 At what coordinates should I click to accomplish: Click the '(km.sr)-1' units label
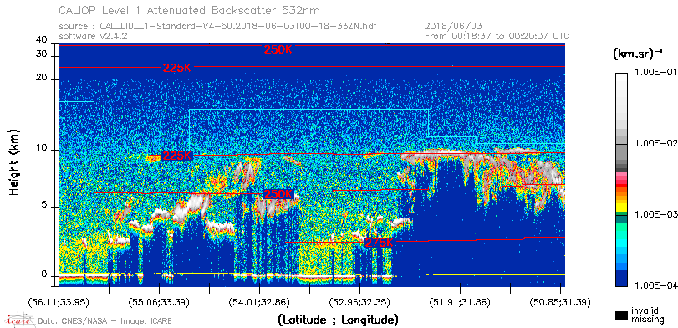tap(637, 54)
